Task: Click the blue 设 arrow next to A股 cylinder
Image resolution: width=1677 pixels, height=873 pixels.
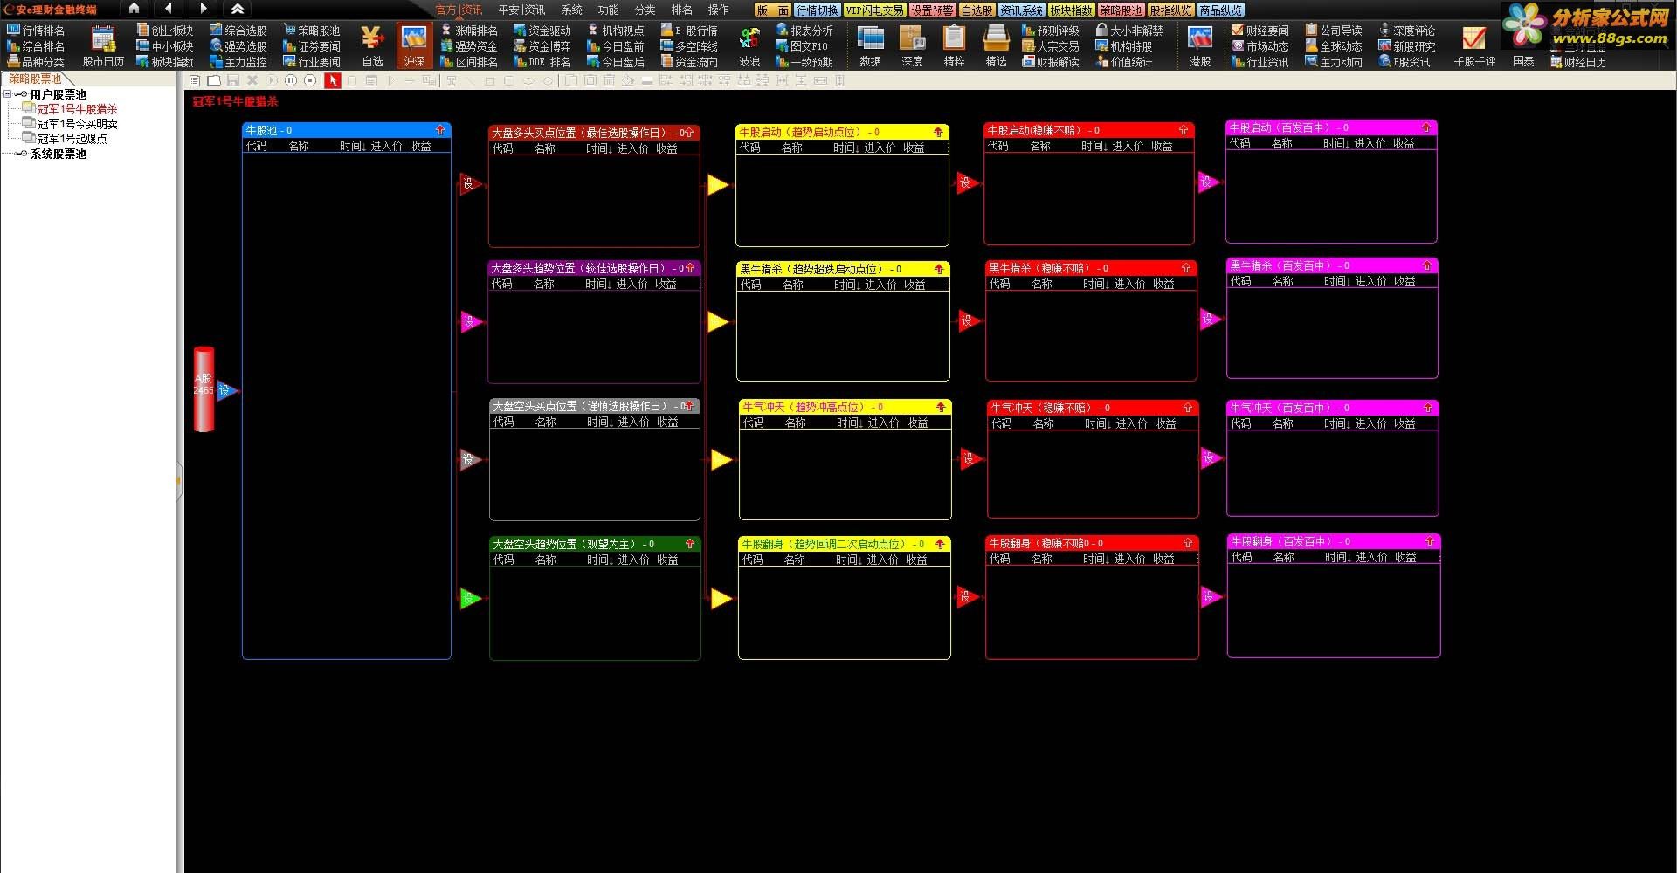Action: pos(226,390)
